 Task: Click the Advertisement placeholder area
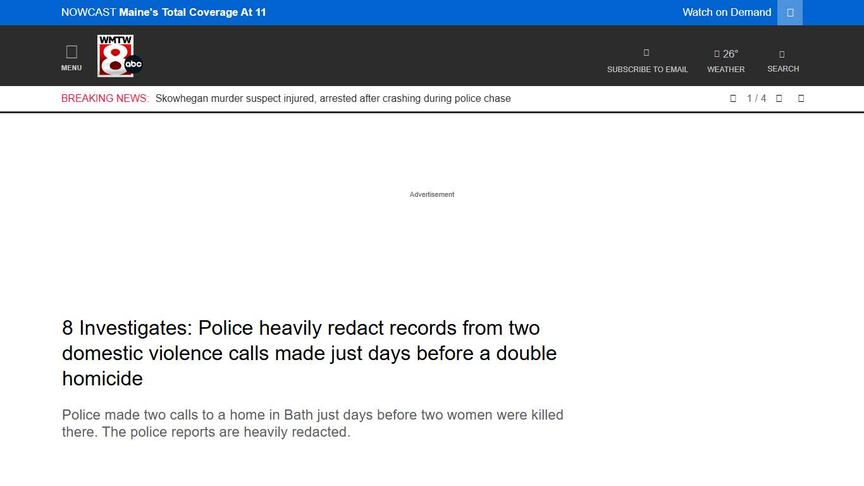pyautogui.click(x=431, y=194)
